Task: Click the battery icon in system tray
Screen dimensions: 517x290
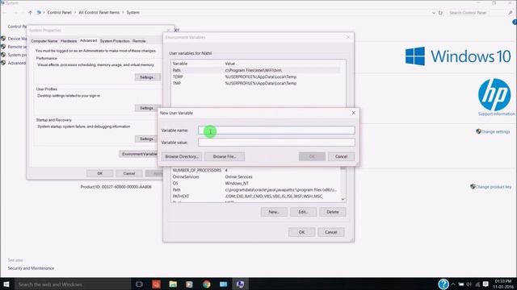Action: [x=461, y=284]
